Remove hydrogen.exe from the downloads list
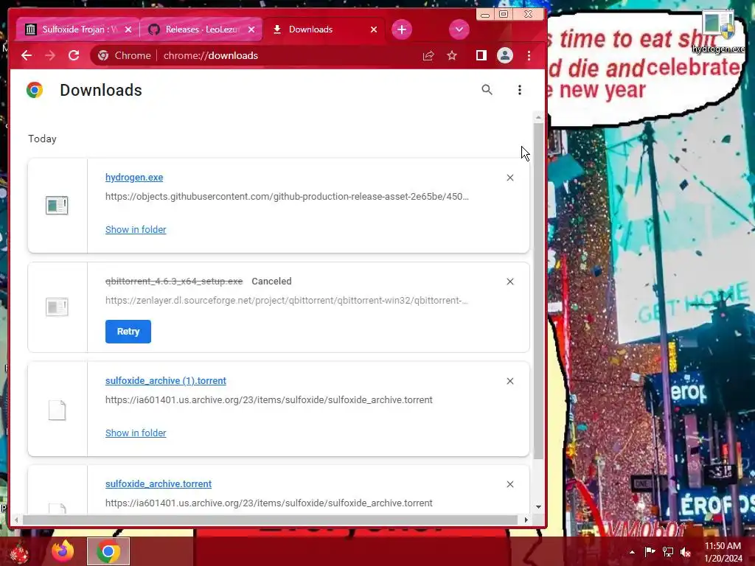 [510, 178]
